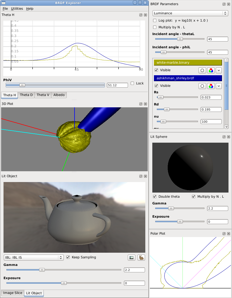
Task: Select the Theta D tab
Action: pyautogui.click(x=26, y=95)
